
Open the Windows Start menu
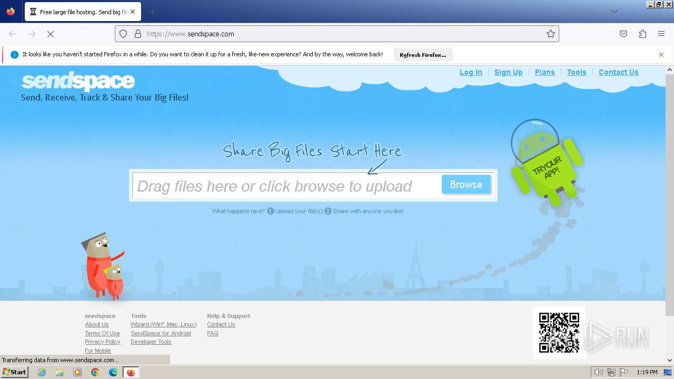(14, 372)
